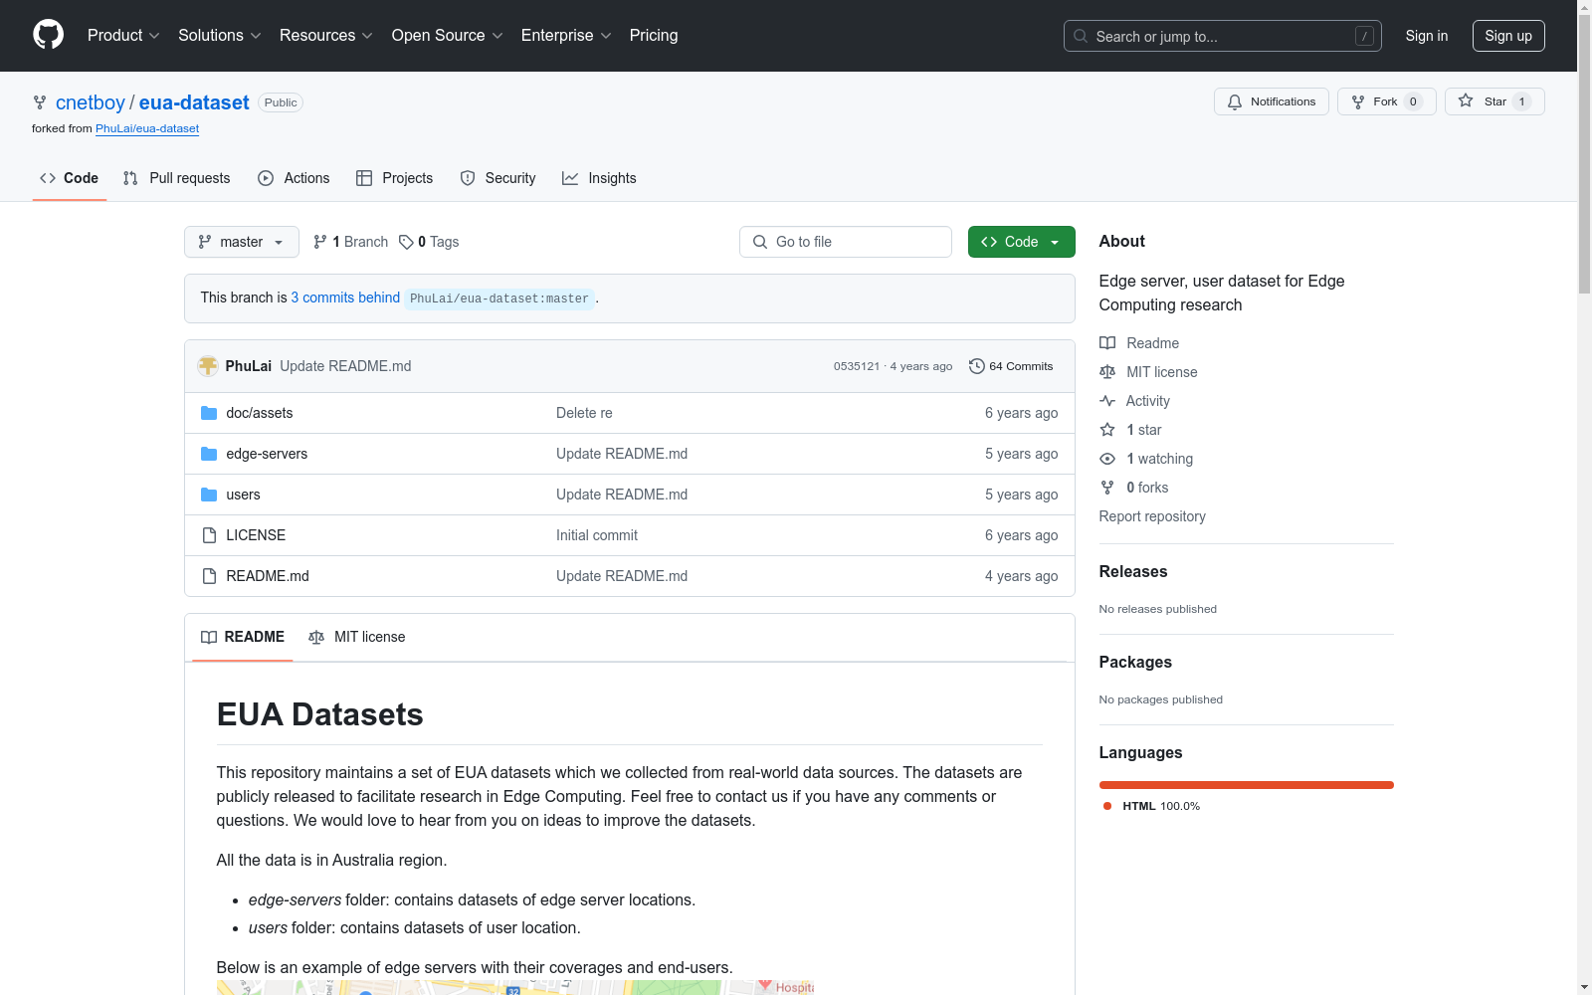Open the Insights tab
This screenshot has height=995, width=1592.
pos(599,178)
